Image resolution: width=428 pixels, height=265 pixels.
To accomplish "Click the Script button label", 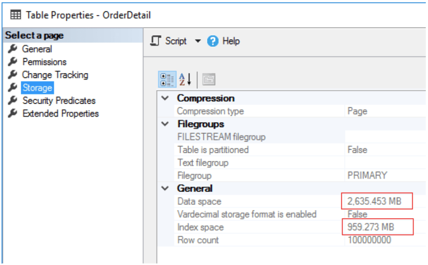I will (x=176, y=41).
